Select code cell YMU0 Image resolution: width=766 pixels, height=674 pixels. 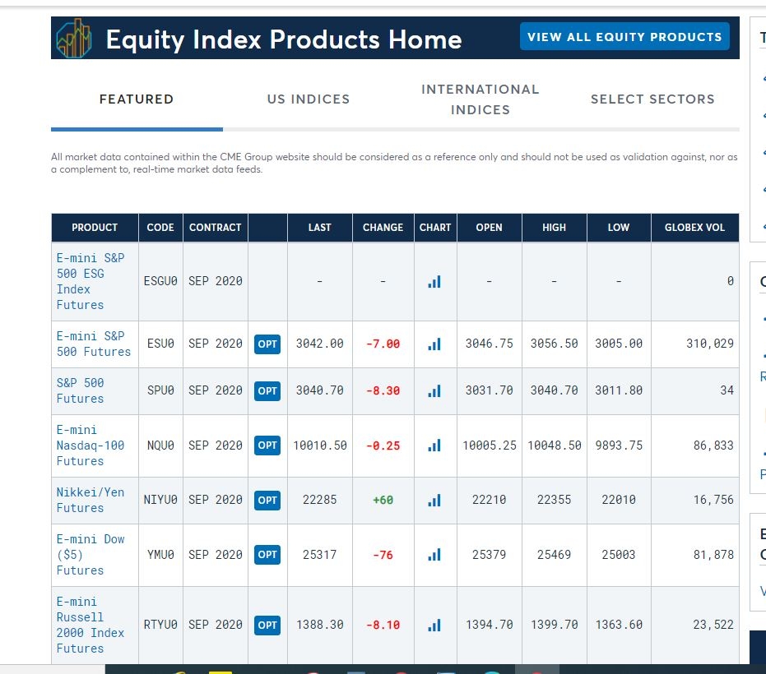[160, 555]
